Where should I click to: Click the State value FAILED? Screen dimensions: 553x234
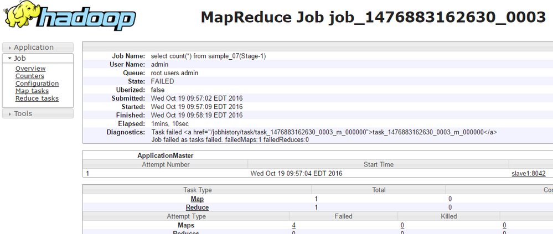[x=163, y=81]
